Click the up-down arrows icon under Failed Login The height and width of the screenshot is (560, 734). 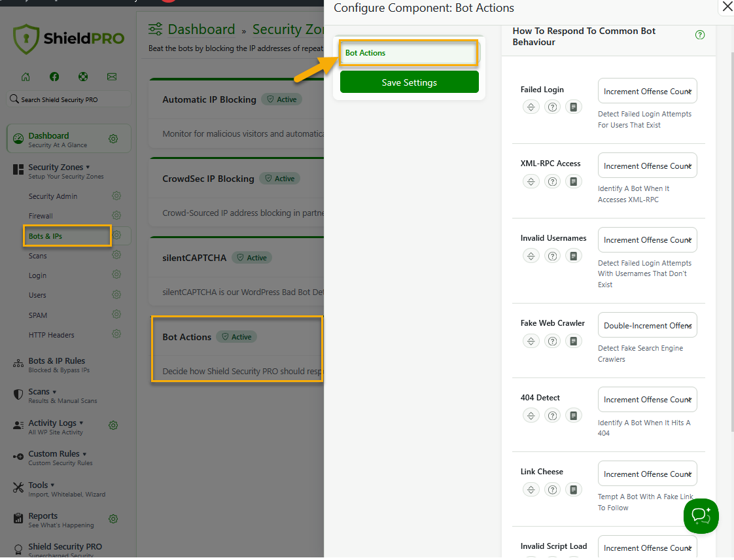(531, 107)
